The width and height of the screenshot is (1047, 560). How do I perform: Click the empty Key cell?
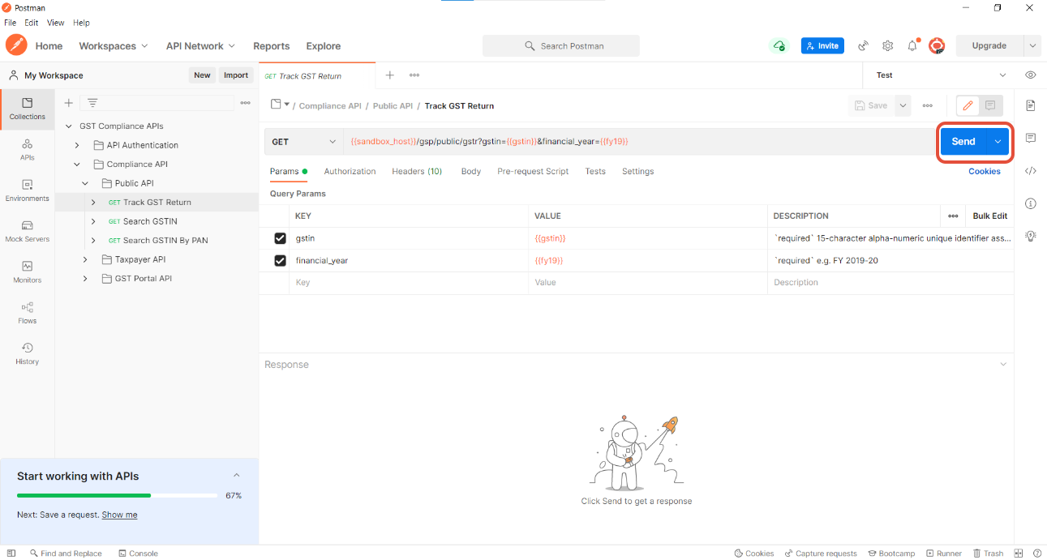click(410, 283)
